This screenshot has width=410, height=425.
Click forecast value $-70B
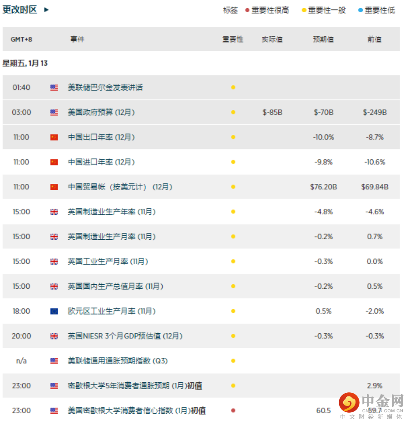(x=324, y=112)
